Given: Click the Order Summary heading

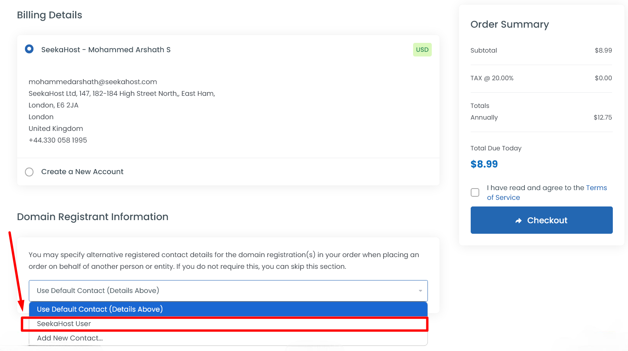Looking at the screenshot, I should click(x=510, y=25).
